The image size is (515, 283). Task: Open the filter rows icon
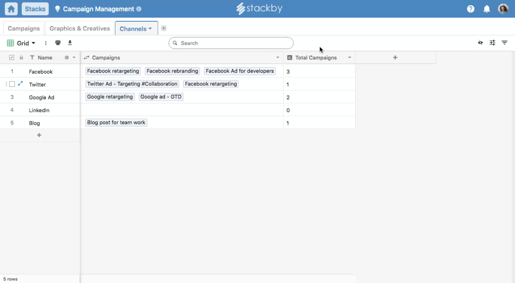click(x=505, y=43)
